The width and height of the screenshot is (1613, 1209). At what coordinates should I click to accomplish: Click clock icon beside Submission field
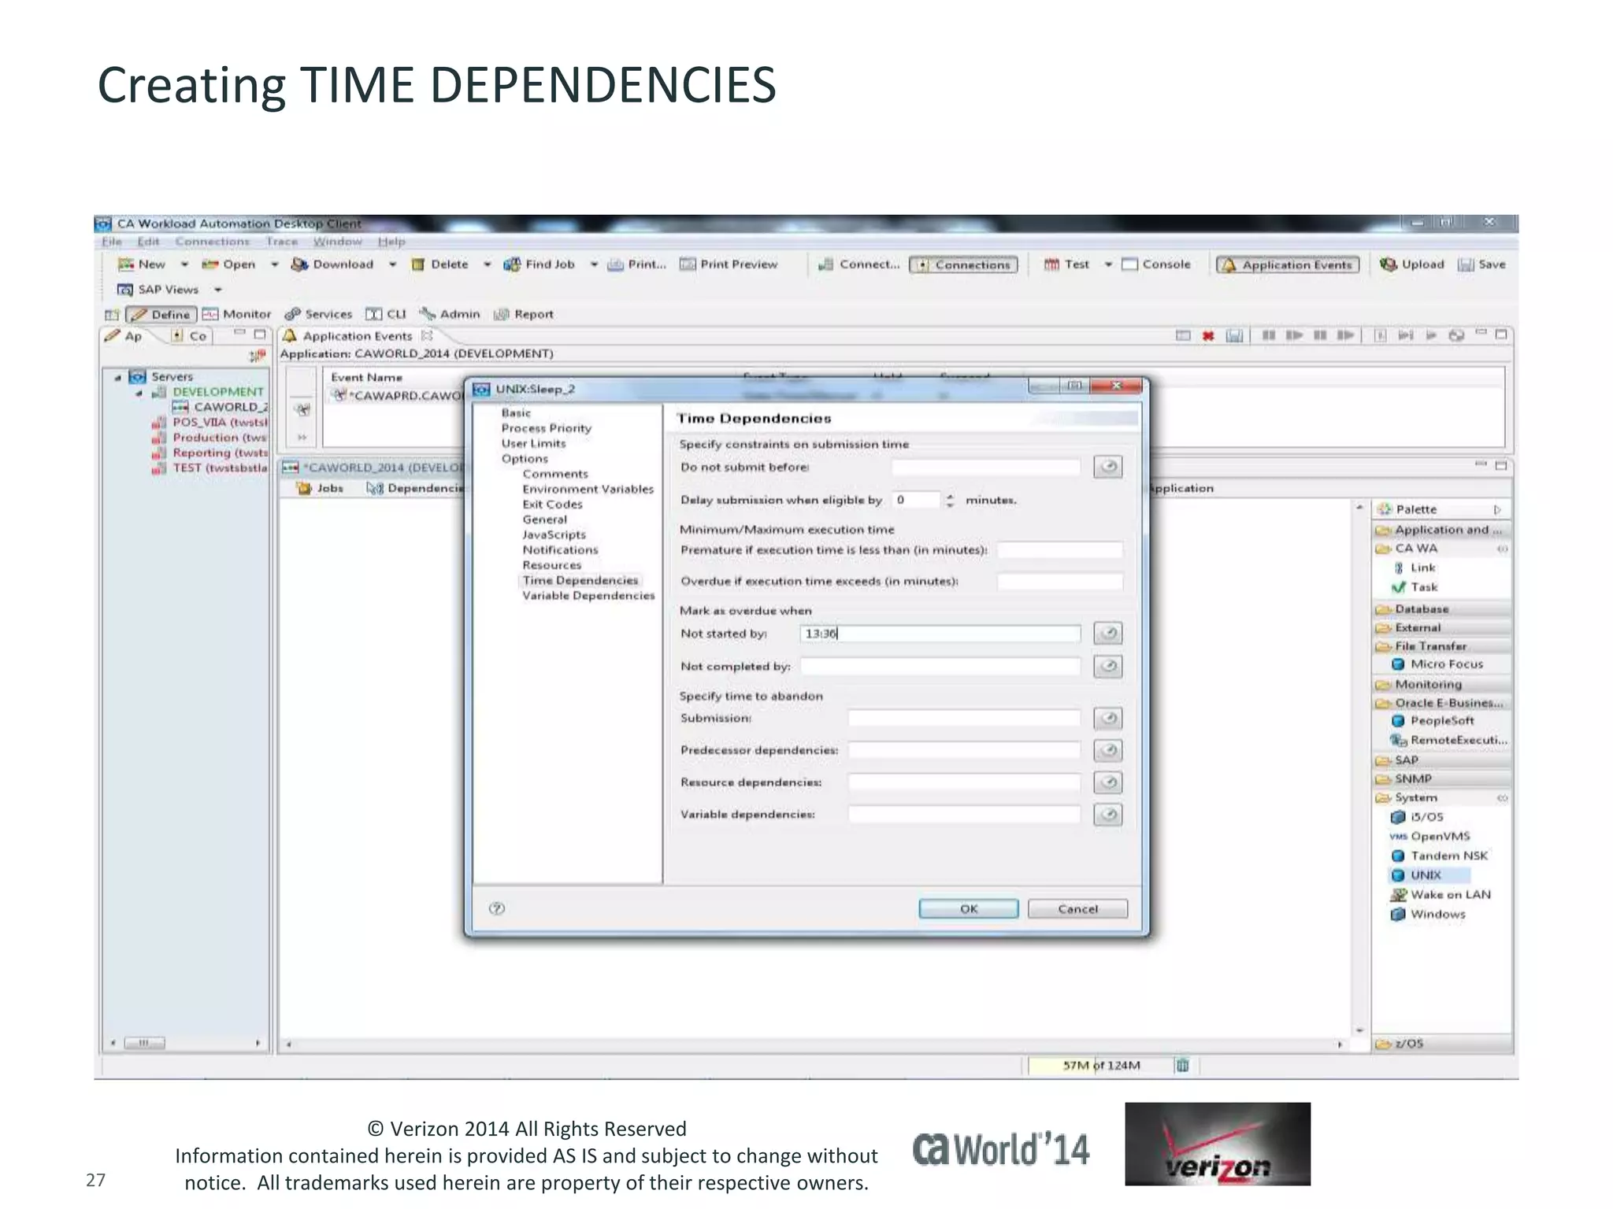(x=1108, y=718)
